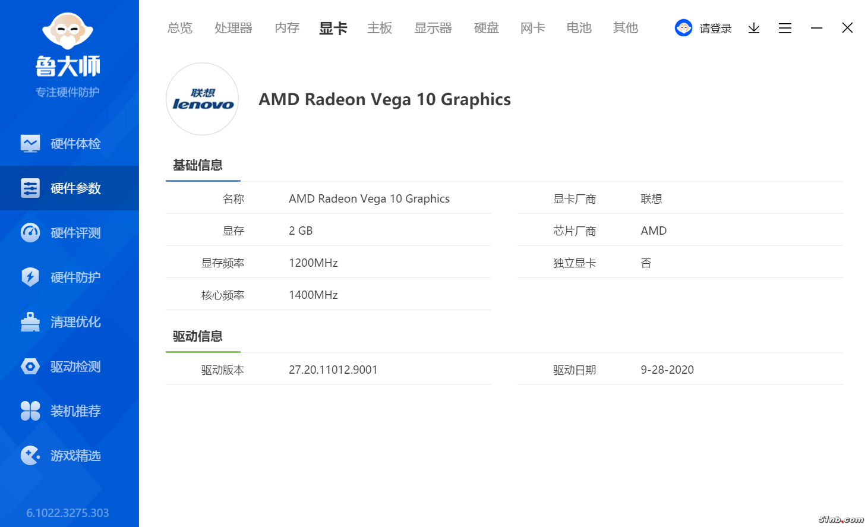This screenshot has width=868, height=527.
Task: Switch to the 总览 tab
Action: coord(180,28)
